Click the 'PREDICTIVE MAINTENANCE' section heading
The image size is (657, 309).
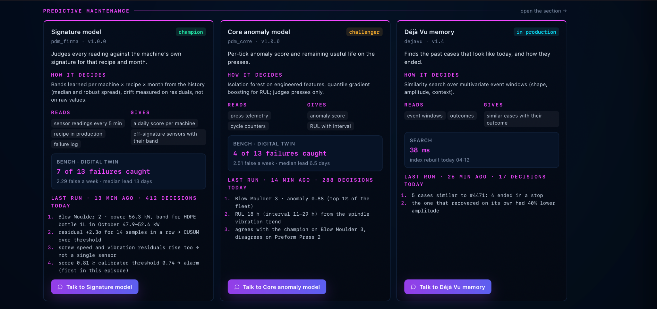pos(86,11)
